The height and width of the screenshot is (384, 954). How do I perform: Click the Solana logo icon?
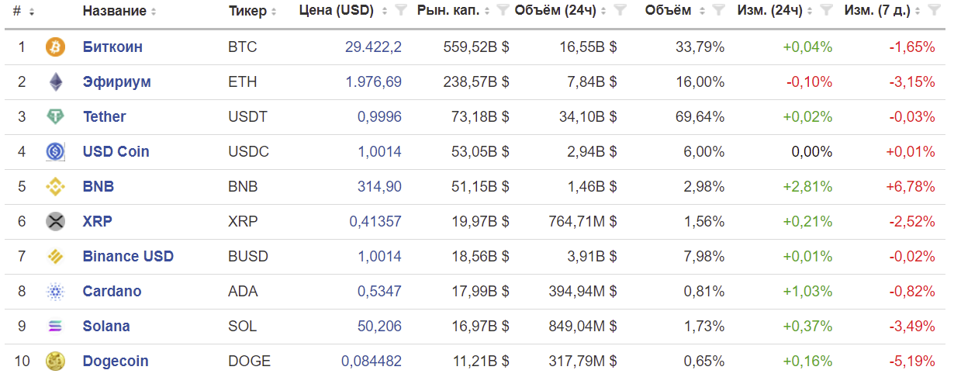[55, 327]
